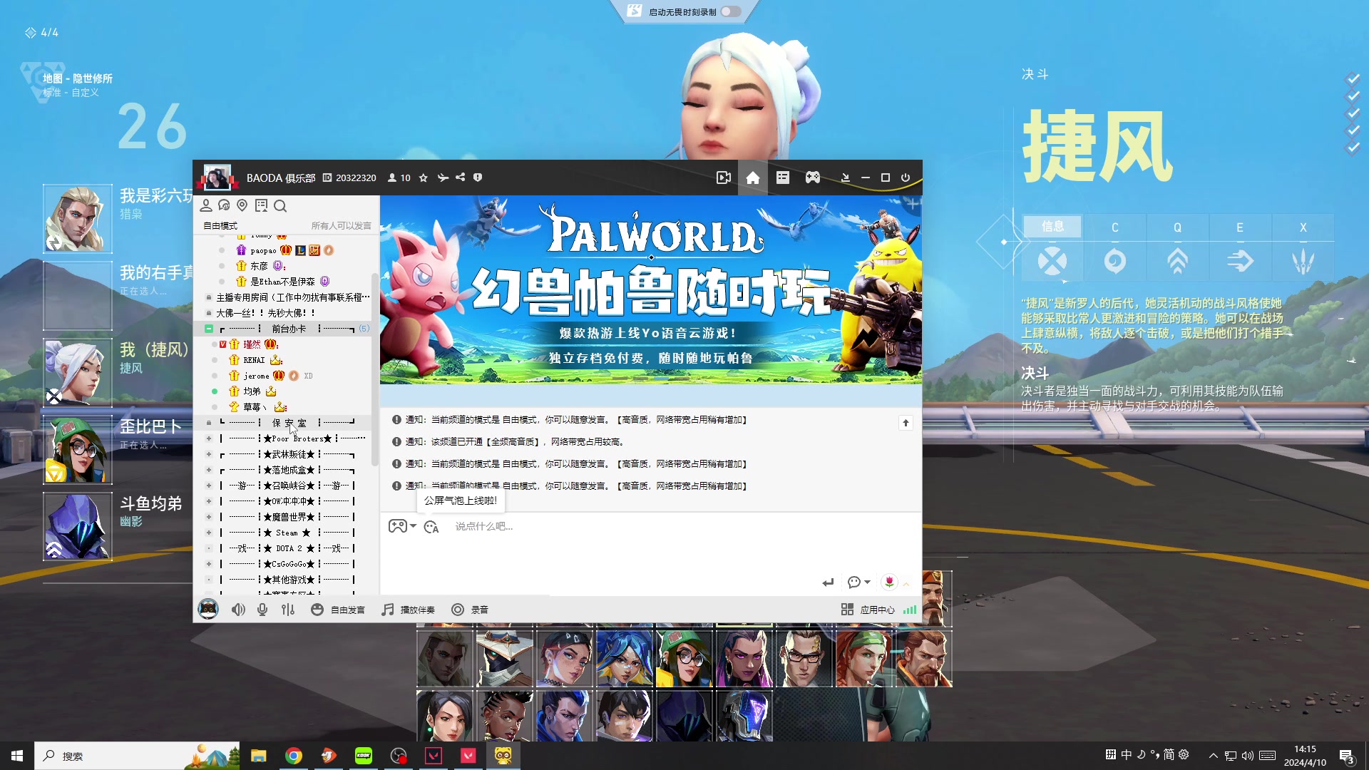Open the audio mixer sliders icon

click(287, 610)
